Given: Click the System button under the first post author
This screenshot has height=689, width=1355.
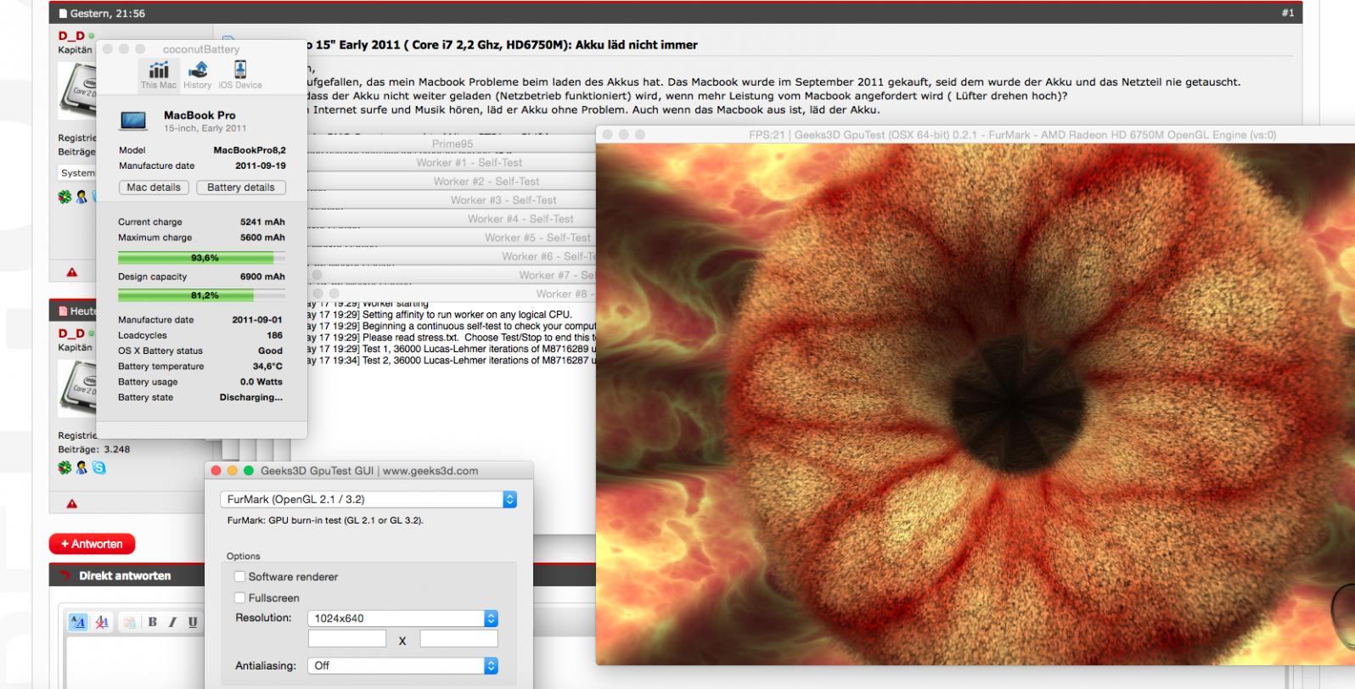Looking at the screenshot, I should click(x=77, y=172).
